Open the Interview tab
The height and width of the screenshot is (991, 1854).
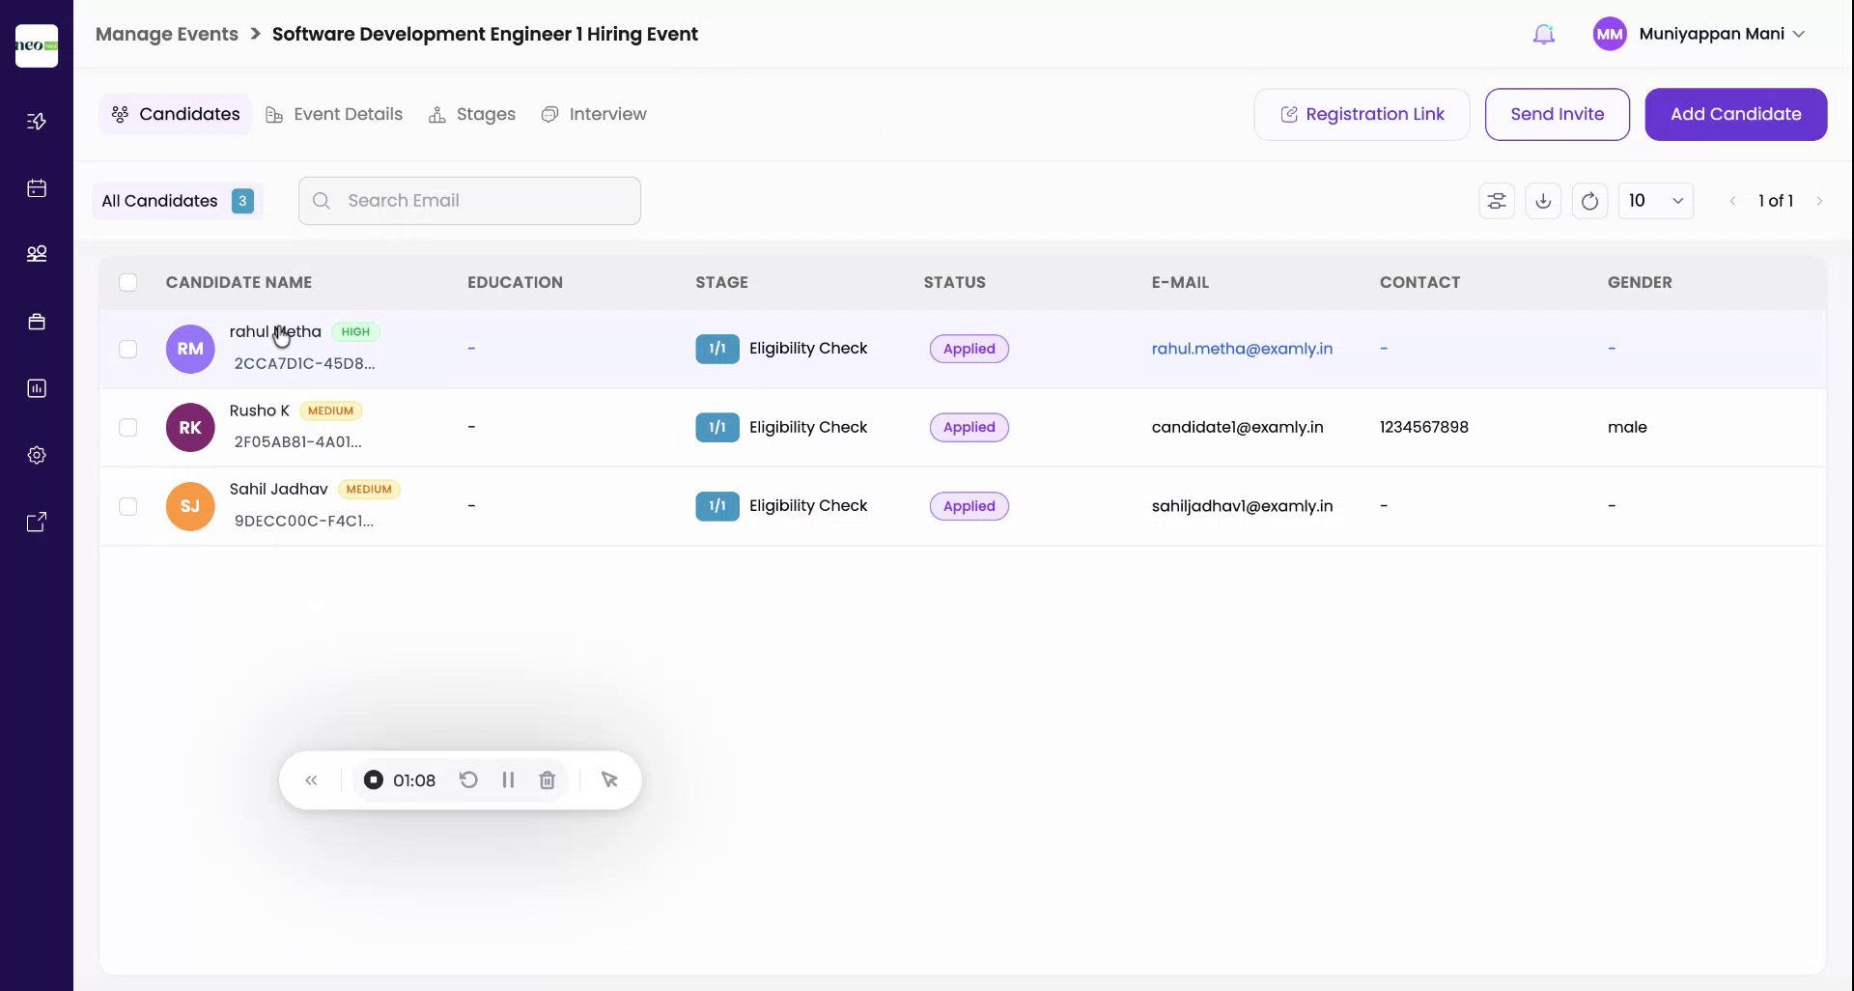(x=595, y=114)
